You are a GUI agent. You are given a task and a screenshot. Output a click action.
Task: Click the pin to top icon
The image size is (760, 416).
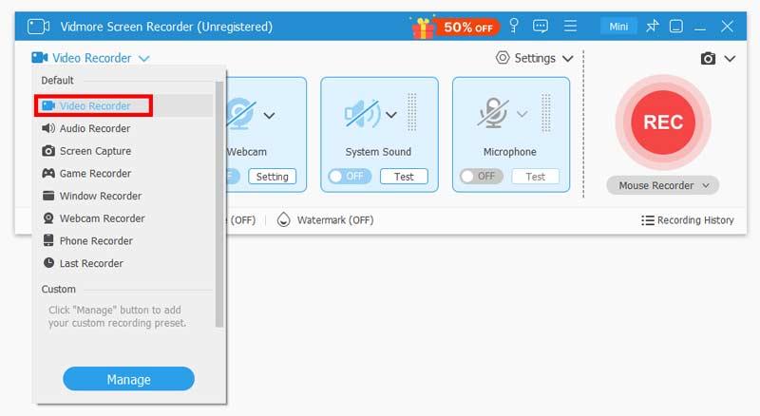(x=653, y=27)
